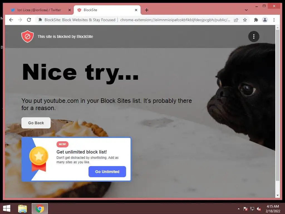Open File Explorer from the taskbar

[23, 208]
